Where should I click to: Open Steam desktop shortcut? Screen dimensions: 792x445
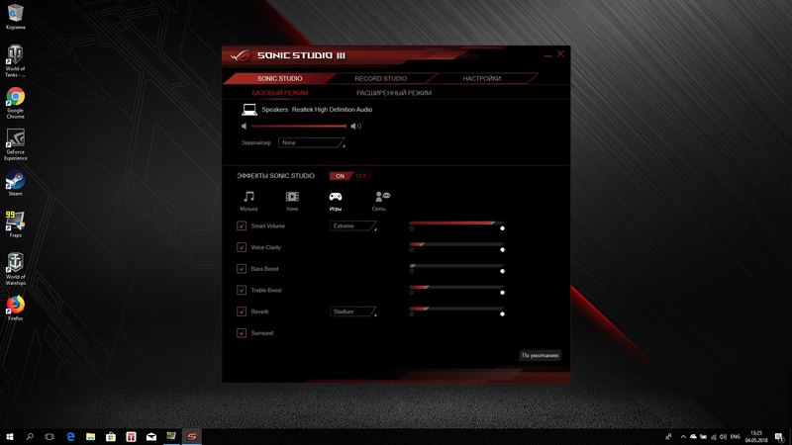coord(15,184)
